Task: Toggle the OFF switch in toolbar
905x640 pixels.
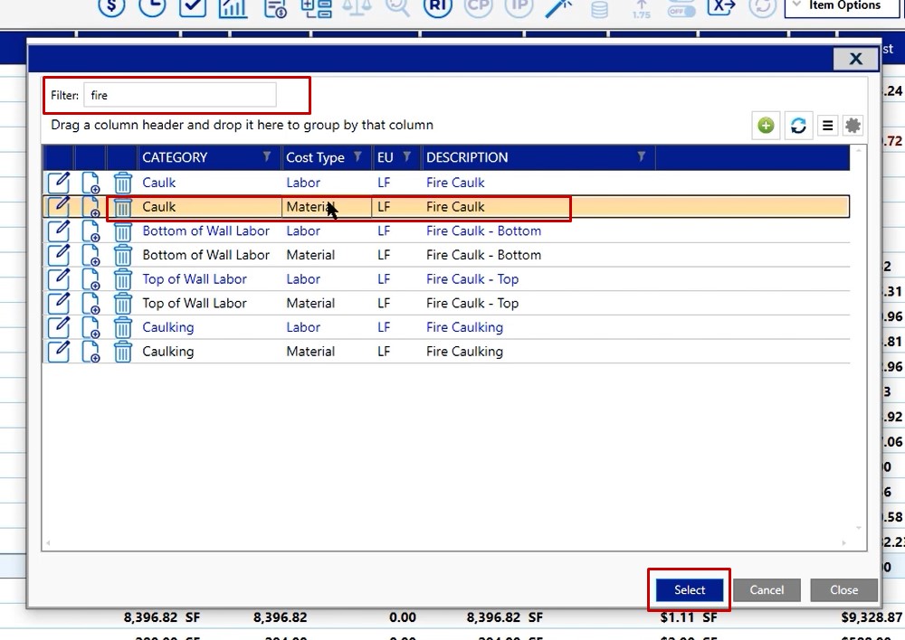Action: point(680,8)
